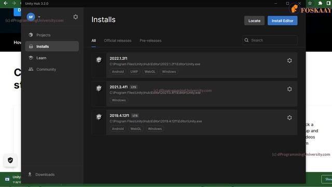The image size is (332, 187).
Task: Open Unity Hub preferences gear in sidebar
Action: (x=76, y=17)
